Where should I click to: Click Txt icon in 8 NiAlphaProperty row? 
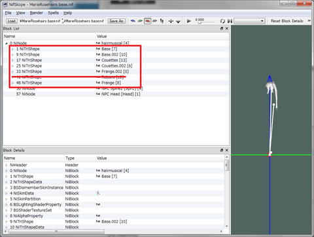[98, 216]
